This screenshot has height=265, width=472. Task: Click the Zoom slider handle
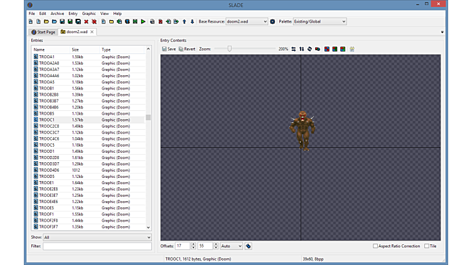[230, 48]
